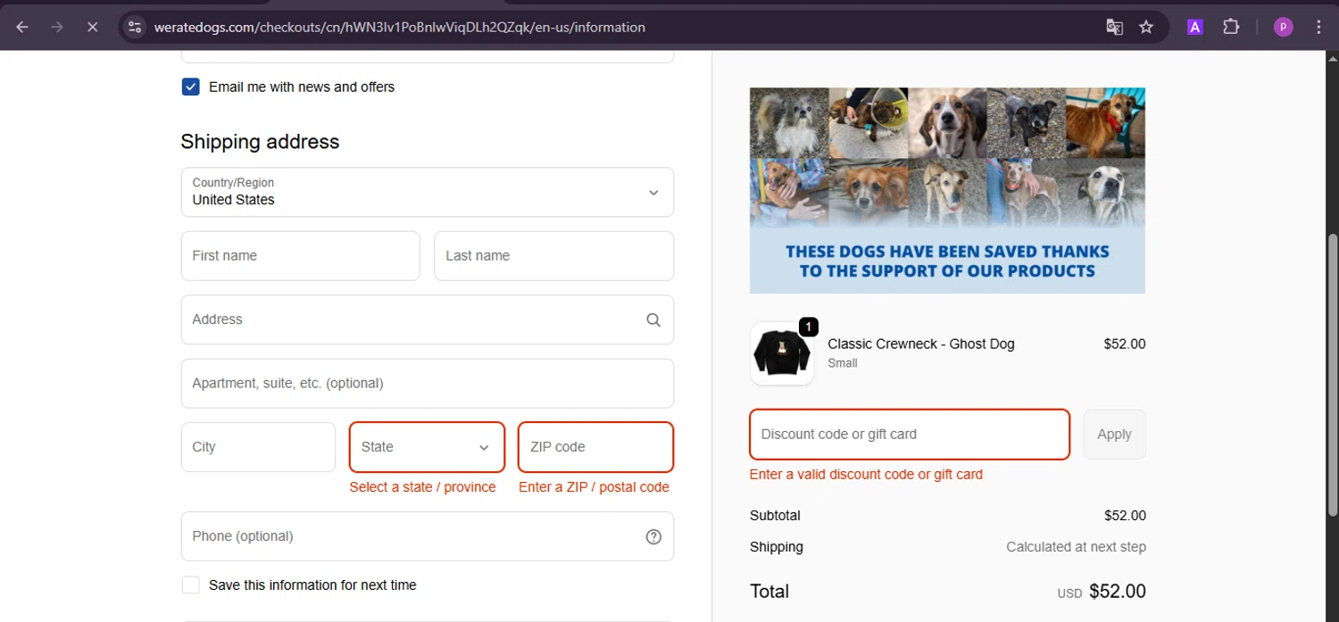1339x622 pixels.
Task: Click the address search magnifier icon
Action: pos(653,319)
